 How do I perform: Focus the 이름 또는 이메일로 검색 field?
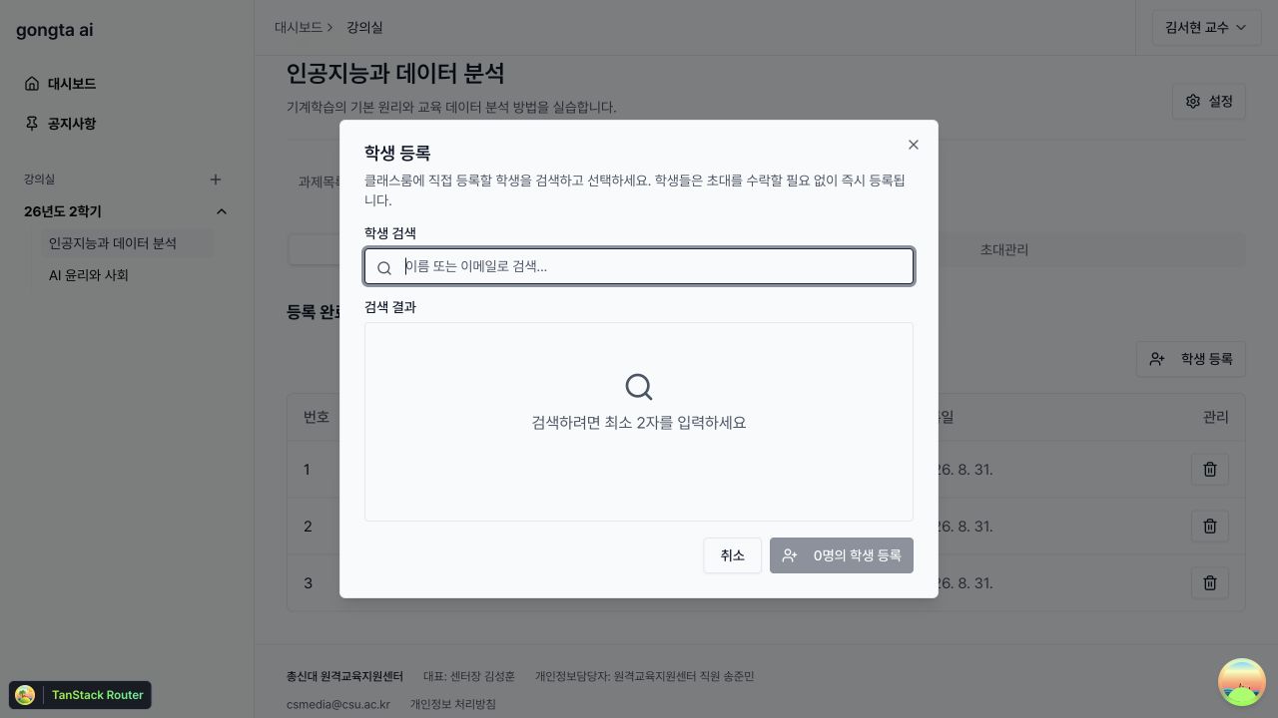(x=639, y=266)
